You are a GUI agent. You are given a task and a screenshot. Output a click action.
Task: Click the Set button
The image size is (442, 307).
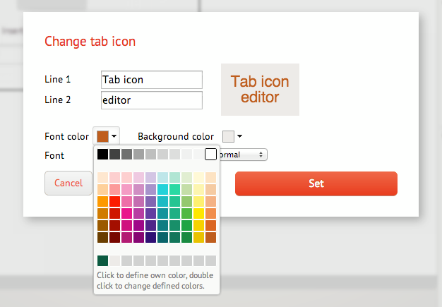[316, 183]
